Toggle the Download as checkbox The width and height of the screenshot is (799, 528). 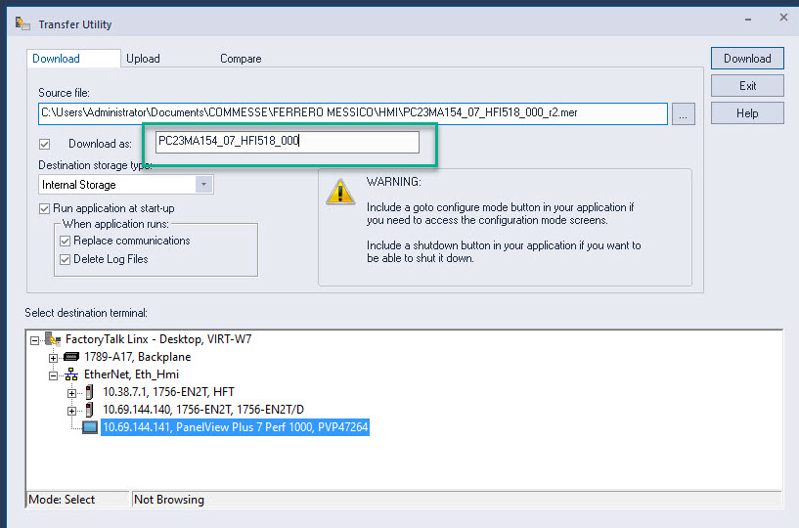pos(45,144)
